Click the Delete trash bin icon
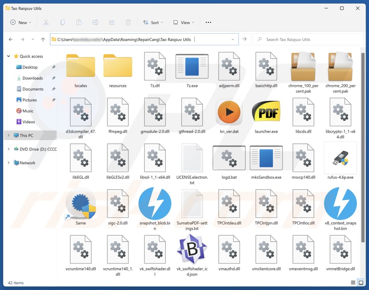369x290 pixels. click(x=128, y=22)
